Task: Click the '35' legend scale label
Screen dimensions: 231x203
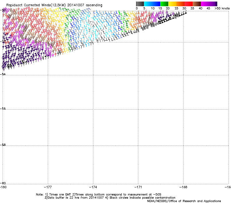Action: click(x=192, y=8)
